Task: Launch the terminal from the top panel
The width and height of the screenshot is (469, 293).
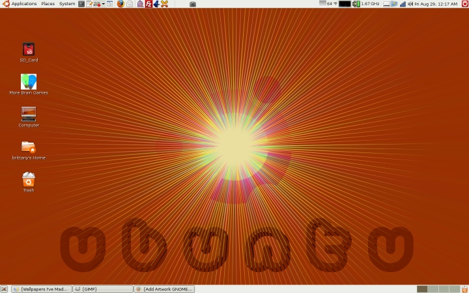Action: click(x=81, y=4)
